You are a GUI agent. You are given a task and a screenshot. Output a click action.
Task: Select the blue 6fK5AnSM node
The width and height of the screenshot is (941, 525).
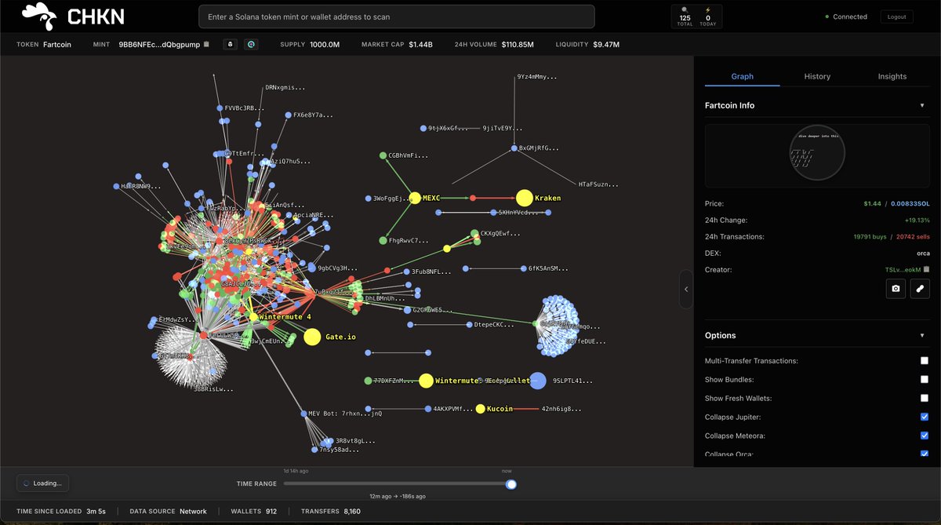pyautogui.click(x=523, y=268)
